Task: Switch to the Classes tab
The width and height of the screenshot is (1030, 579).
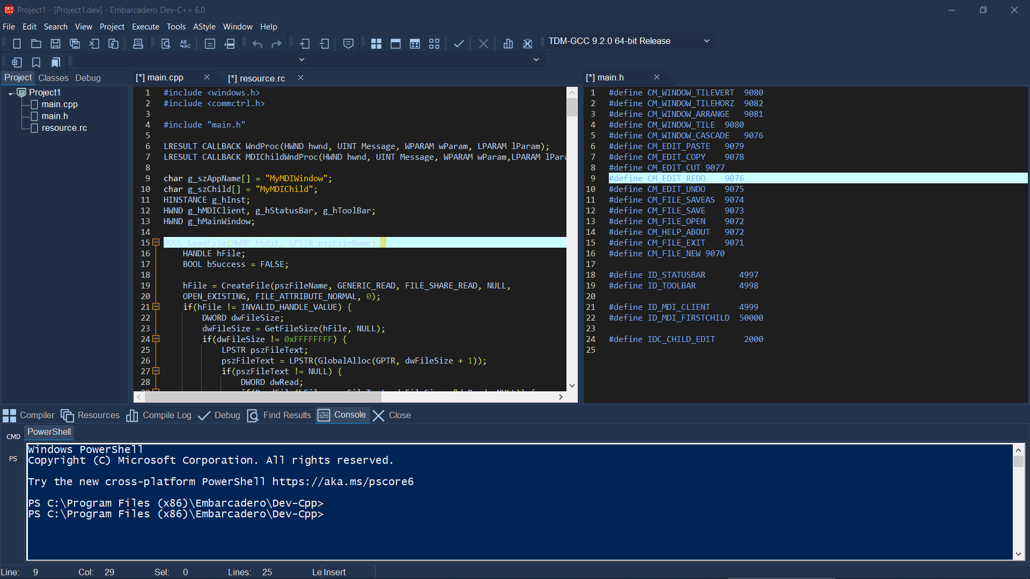Action: 53,78
